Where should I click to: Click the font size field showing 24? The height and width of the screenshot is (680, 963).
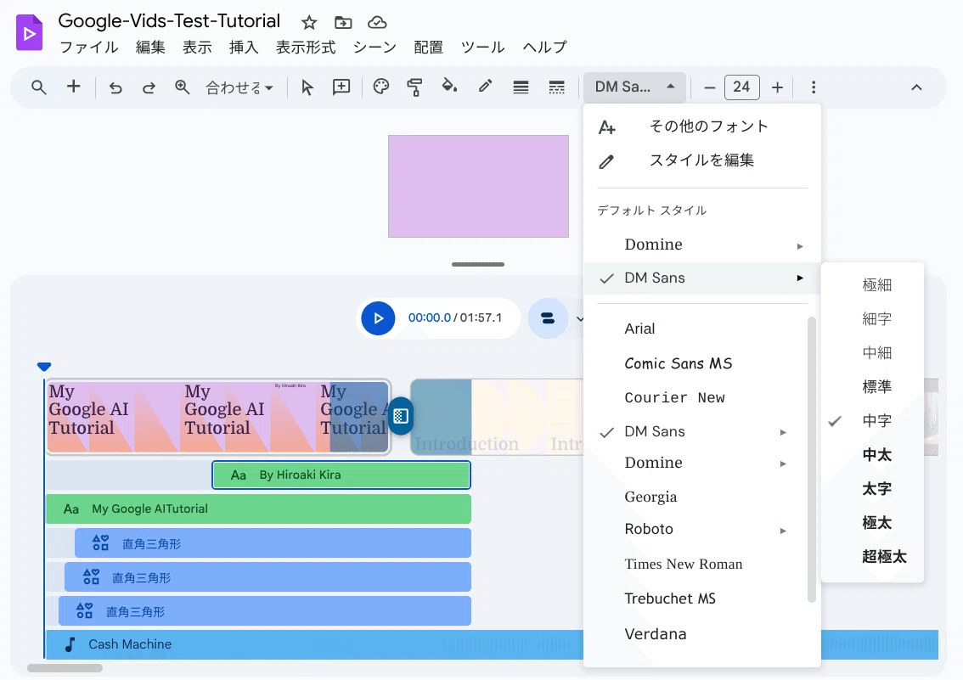click(x=742, y=87)
